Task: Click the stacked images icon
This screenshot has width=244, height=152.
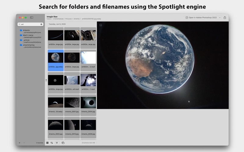Action: pyautogui.click(x=63, y=143)
